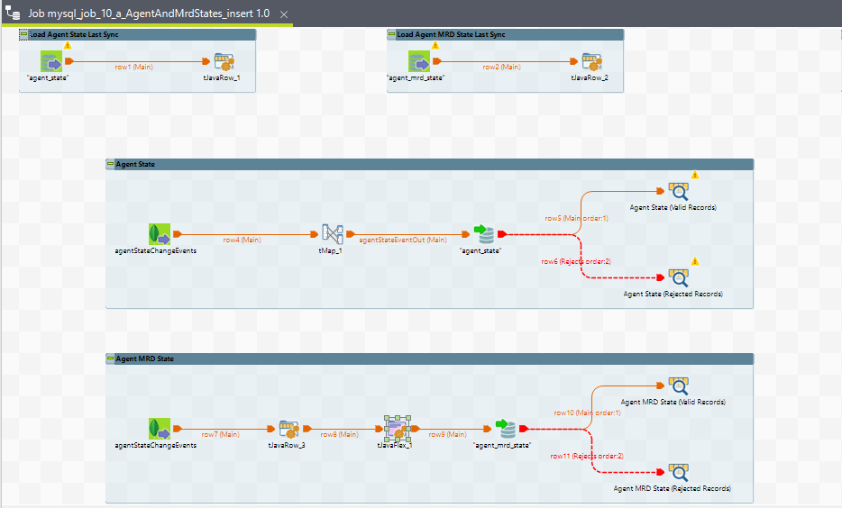Click the tJavaFlex_1 component icon
Image resolution: width=842 pixels, height=508 pixels.
point(396,429)
